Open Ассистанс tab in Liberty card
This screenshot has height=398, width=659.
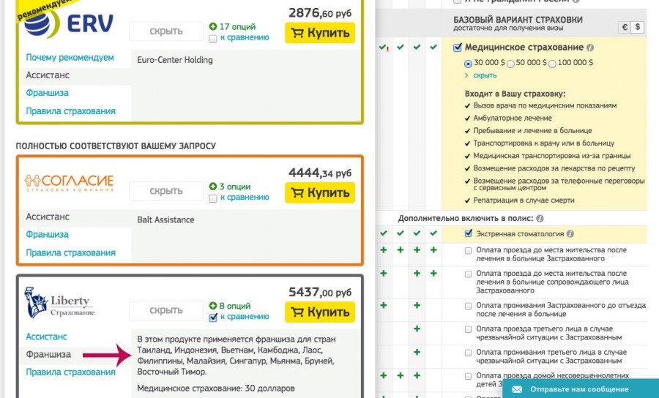coord(46,337)
